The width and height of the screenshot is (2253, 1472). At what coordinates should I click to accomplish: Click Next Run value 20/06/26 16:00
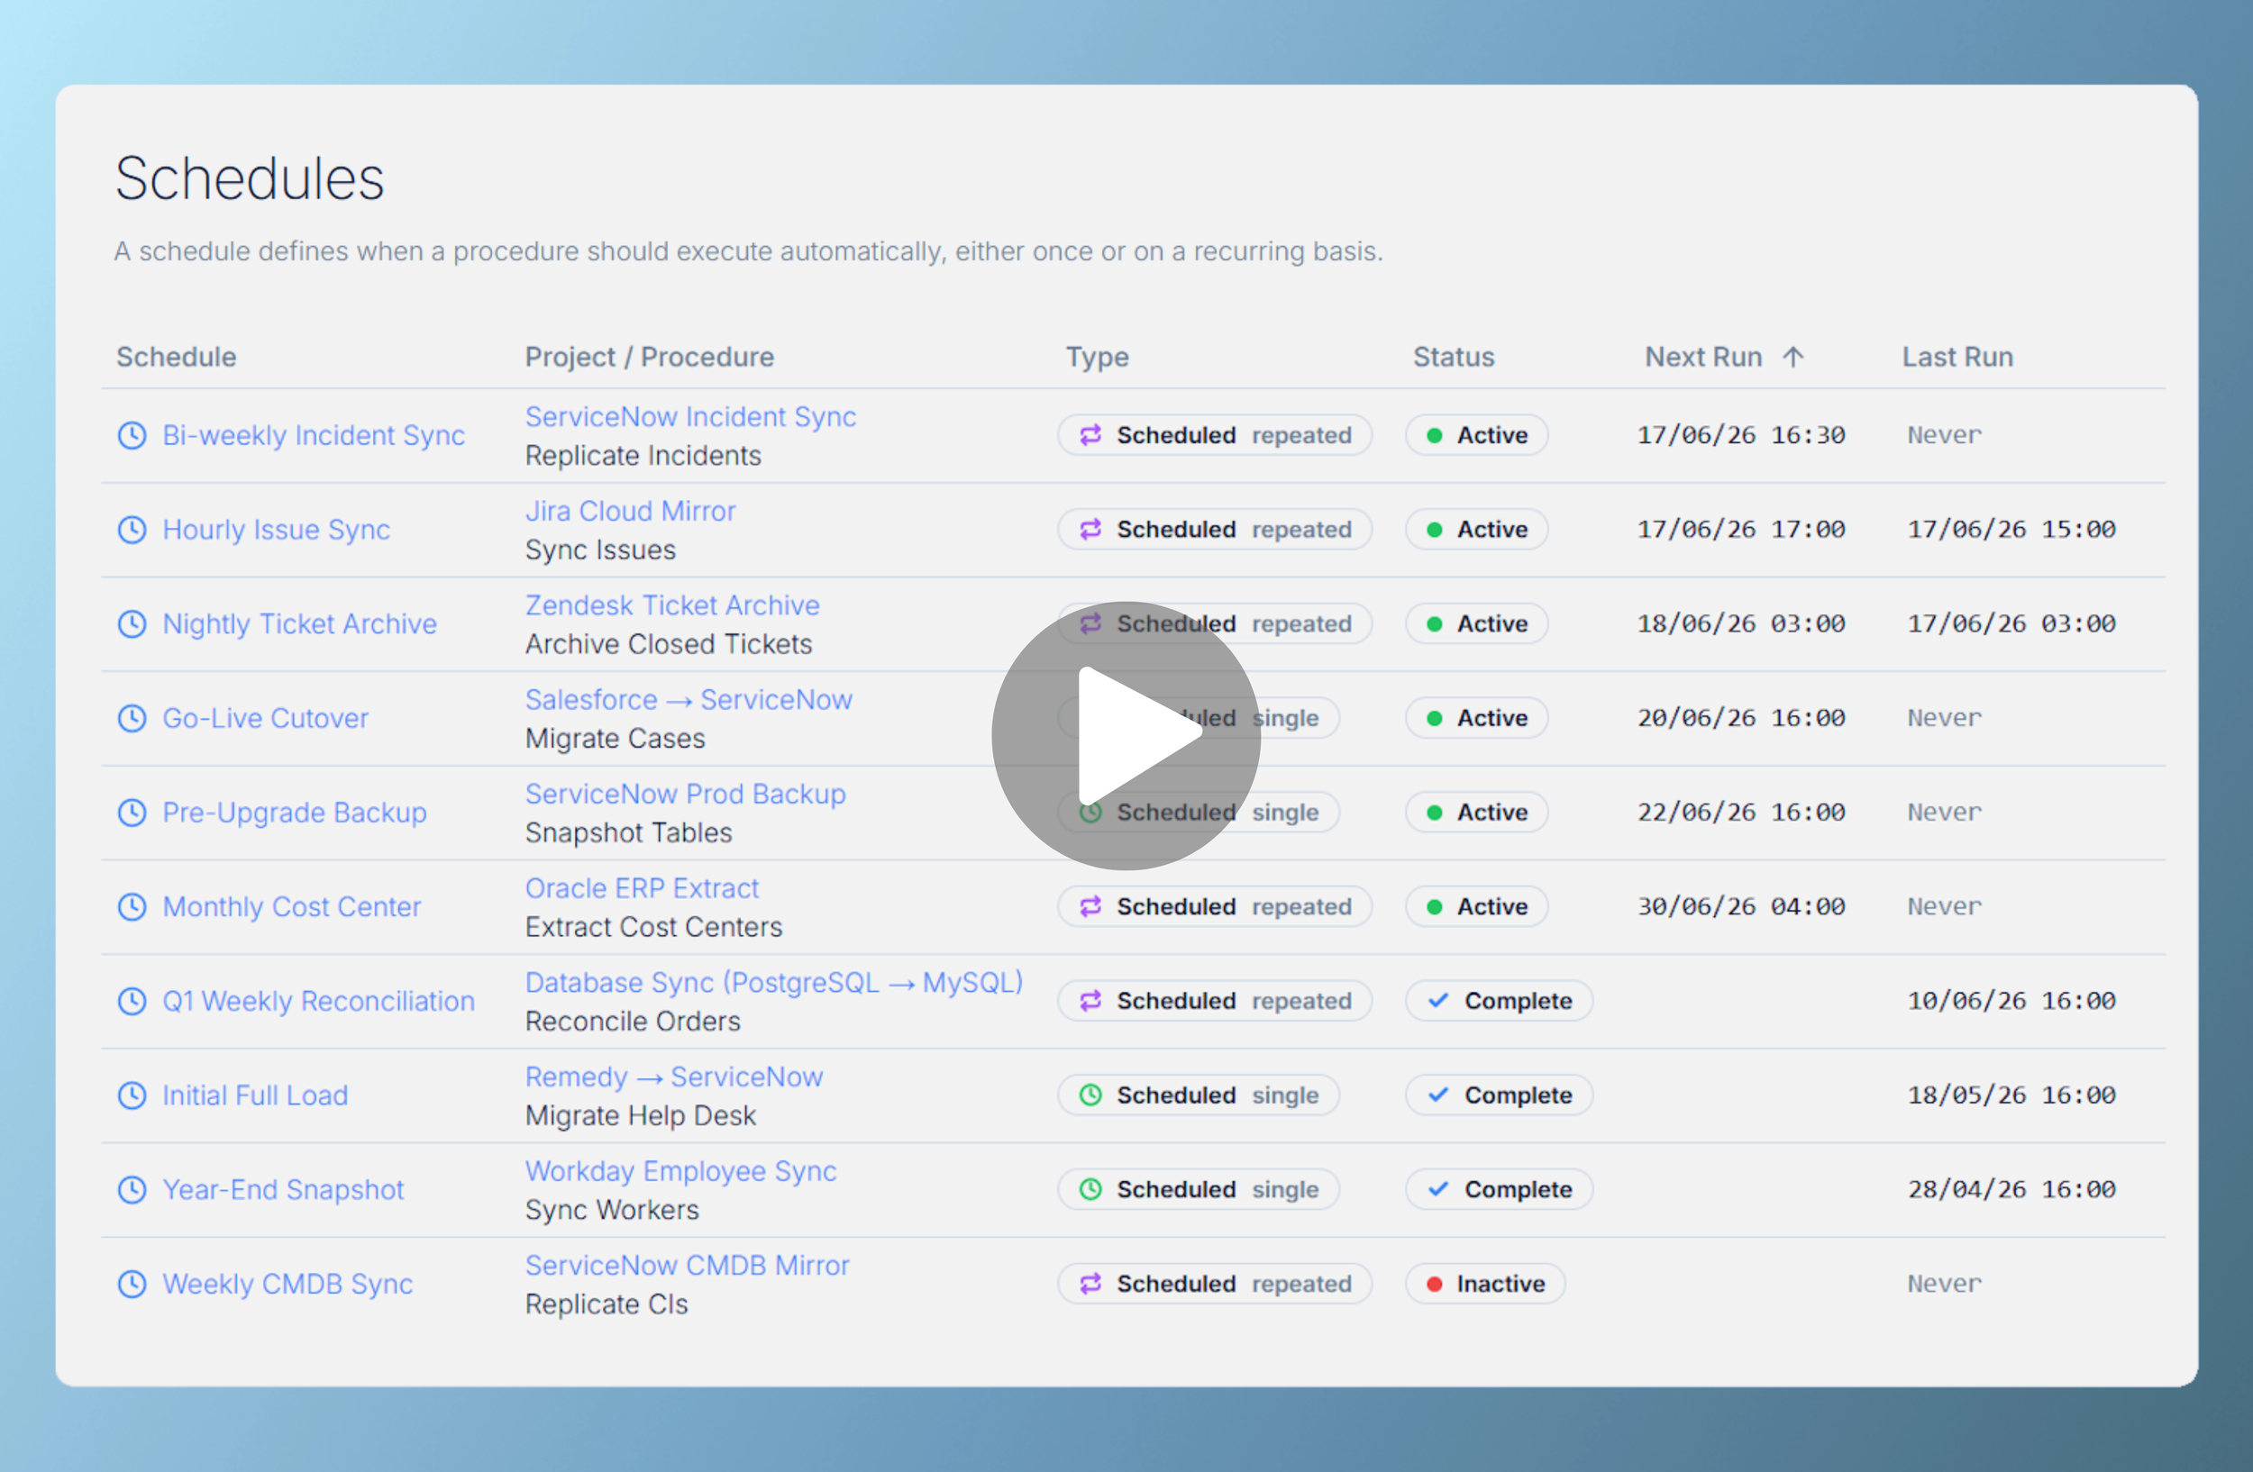(1741, 718)
